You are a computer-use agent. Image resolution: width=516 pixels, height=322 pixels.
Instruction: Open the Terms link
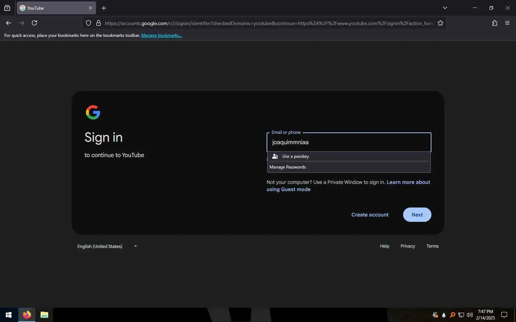click(x=433, y=246)
